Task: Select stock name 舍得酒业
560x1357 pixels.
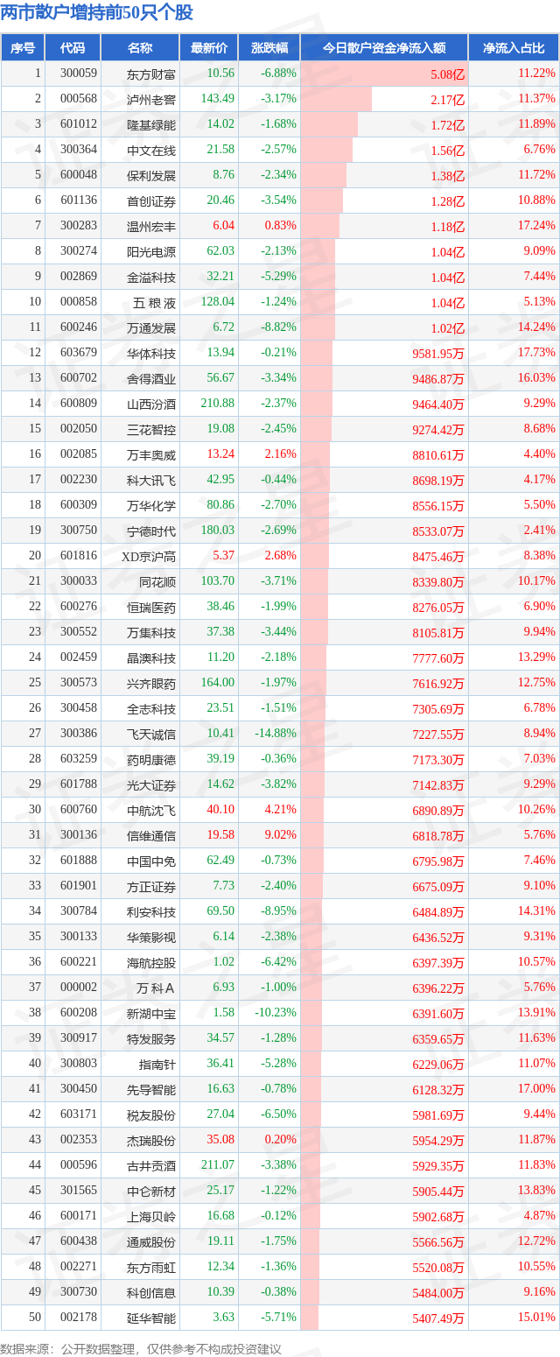Action: click(151, 378)
